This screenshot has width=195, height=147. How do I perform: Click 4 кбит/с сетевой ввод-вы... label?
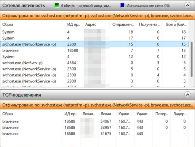(86, 6)
